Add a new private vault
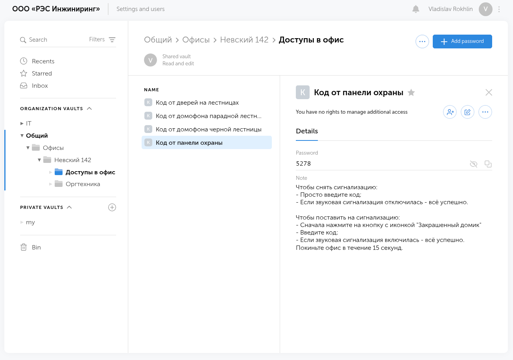This screenshot has height=360, width=513. [x=112, y=207]
